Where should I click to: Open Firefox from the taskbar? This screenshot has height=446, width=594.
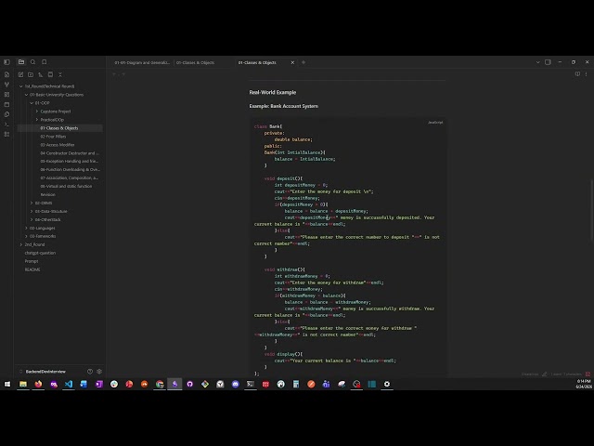tap(38, 384)
